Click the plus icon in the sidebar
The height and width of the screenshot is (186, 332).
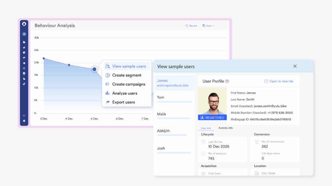click(x=24, y=34)
